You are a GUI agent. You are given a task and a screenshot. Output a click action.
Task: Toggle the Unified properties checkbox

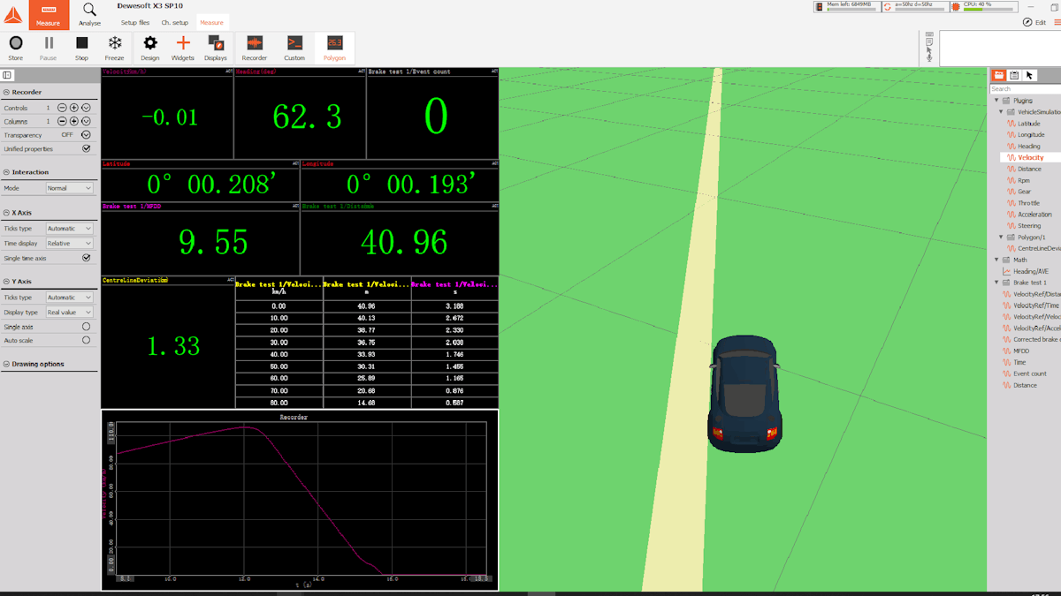(86, 149)
